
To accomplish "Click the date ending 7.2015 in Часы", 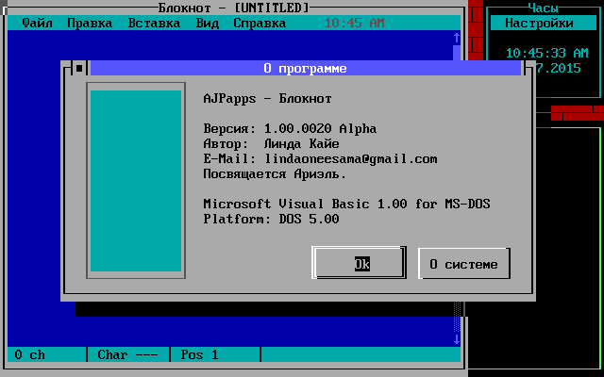I will pyautogui.click(x=558, y=69).
